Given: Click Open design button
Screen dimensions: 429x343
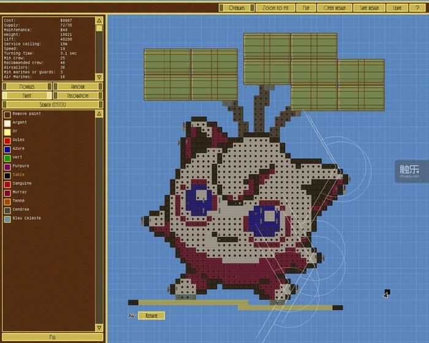Looking at the screenshot, I should pyautogui.click(x=335, y=8).
